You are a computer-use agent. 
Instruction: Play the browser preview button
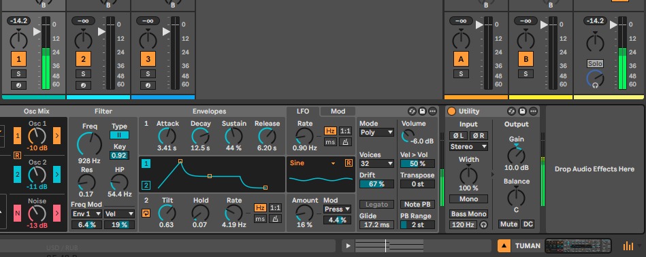[x=348, y=246]
